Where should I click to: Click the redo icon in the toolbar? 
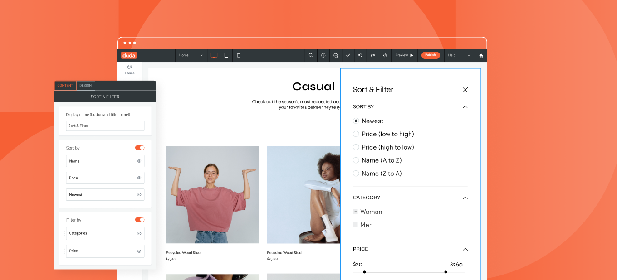click(372, 55)
